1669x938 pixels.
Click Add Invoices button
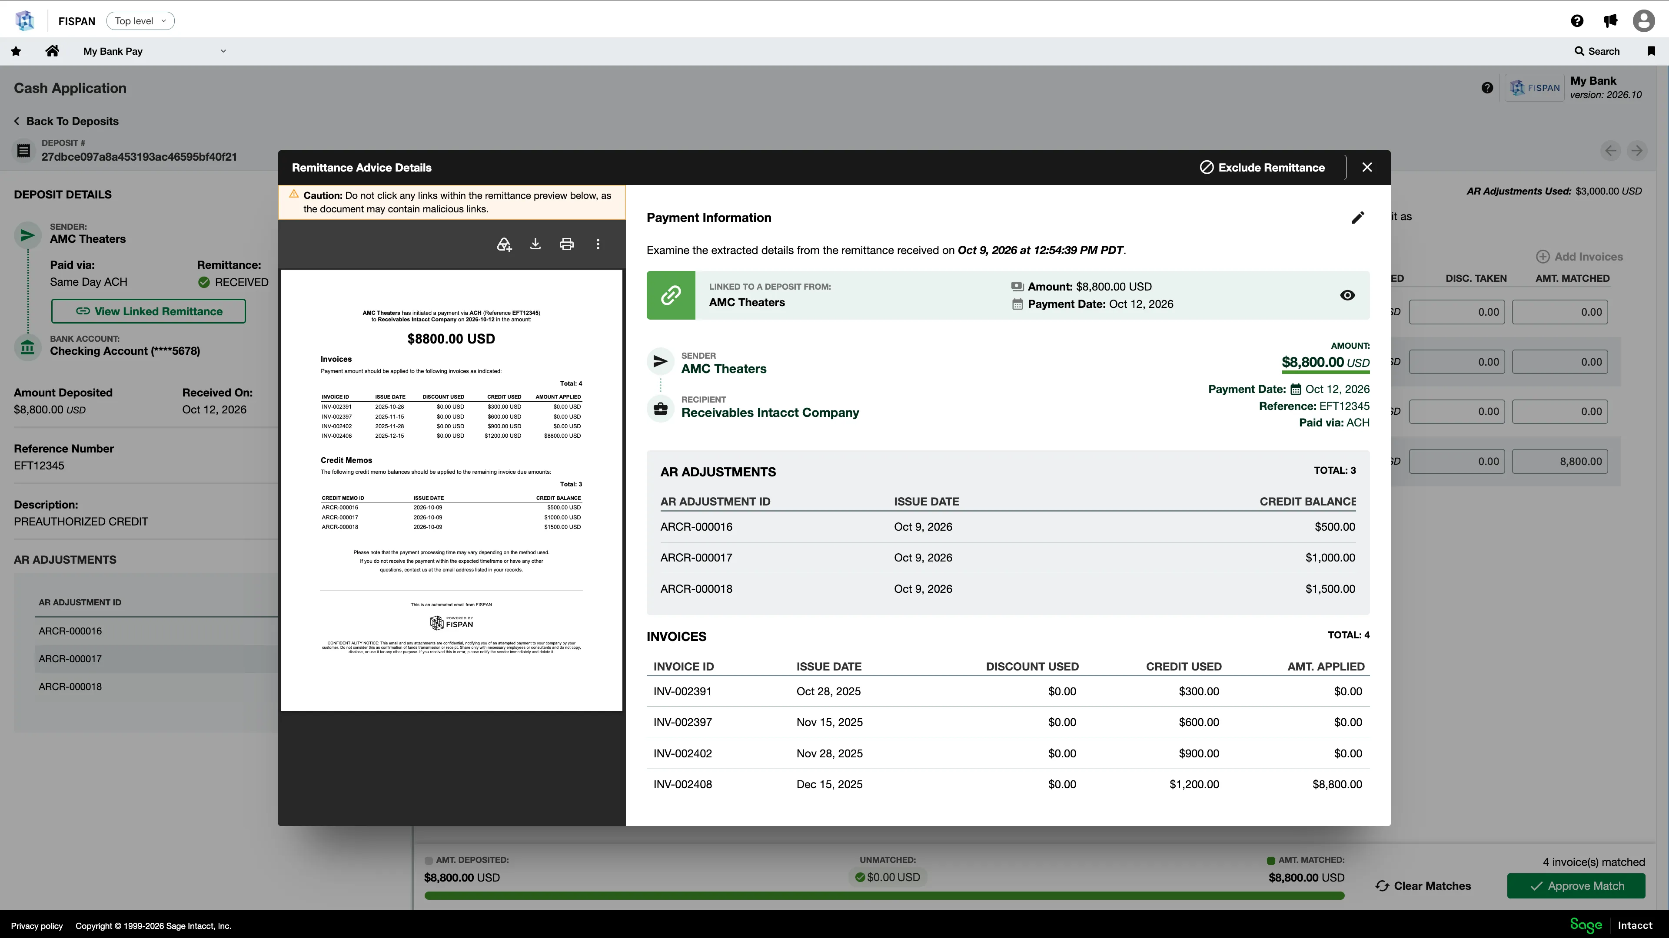pyautogui.click(x=1579, y=257)
